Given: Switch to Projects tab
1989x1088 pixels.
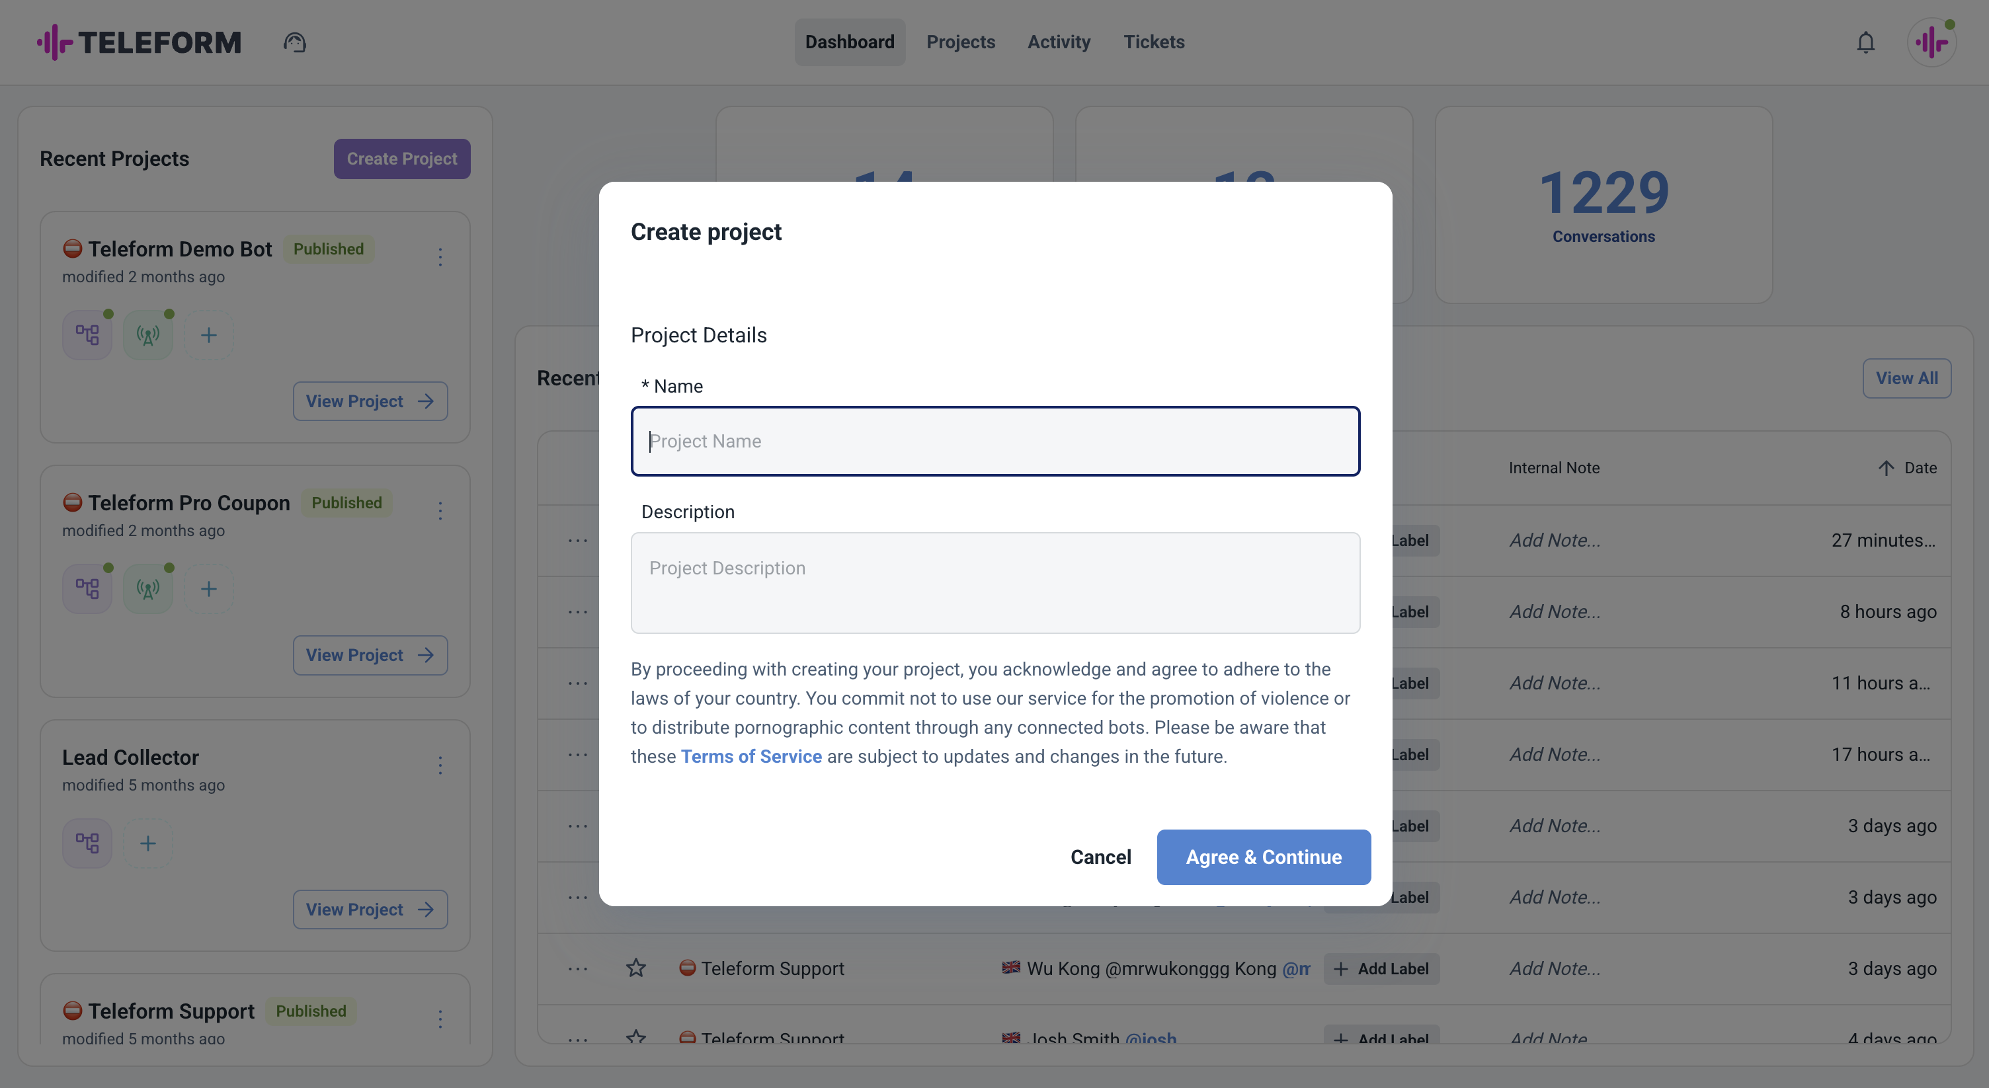Looking at the screenshot, I should point(961,42).
